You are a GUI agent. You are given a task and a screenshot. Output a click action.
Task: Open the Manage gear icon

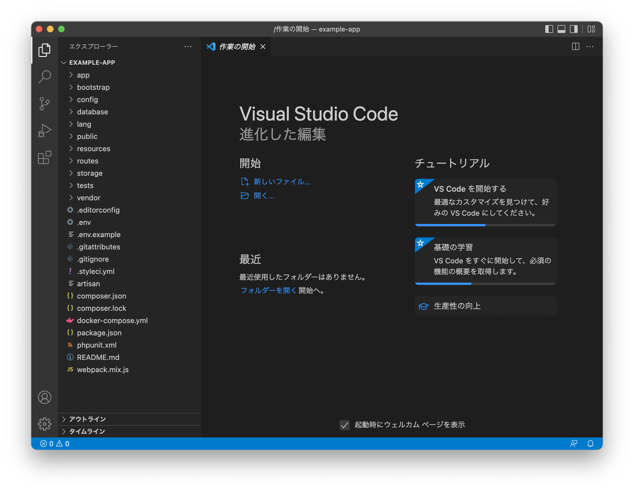[x=44, y=424]
